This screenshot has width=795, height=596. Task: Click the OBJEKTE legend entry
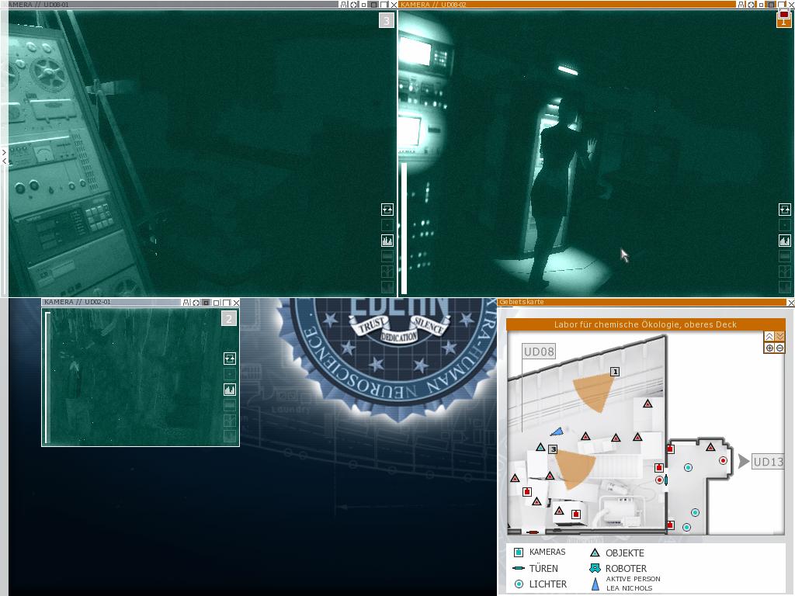617,553
